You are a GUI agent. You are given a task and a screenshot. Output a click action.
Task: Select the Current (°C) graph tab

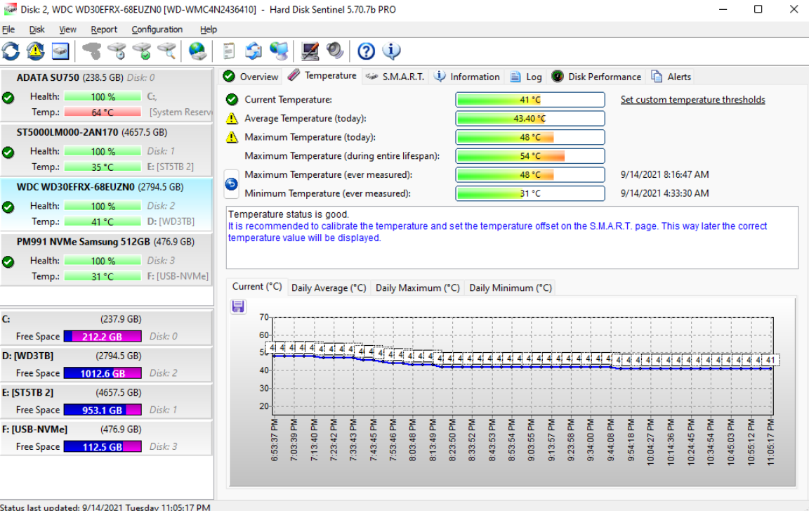pos(256,287)
